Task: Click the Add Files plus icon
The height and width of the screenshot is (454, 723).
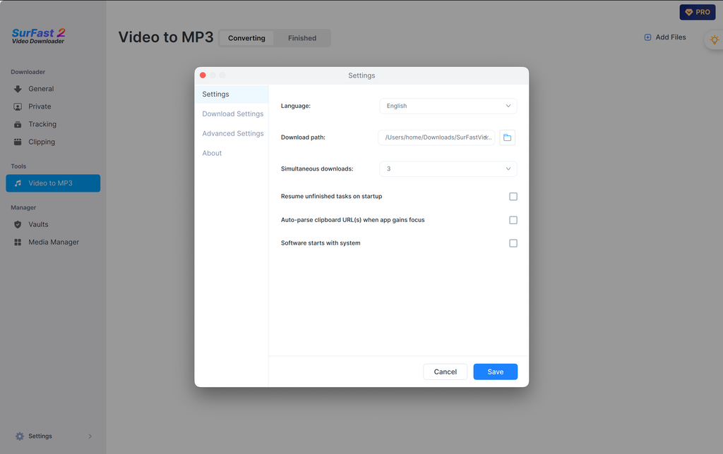Action: pyautogui.click(x=648, y=37)
